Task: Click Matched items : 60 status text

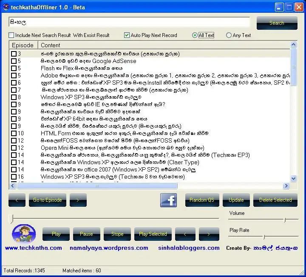Action: point(82,270)
